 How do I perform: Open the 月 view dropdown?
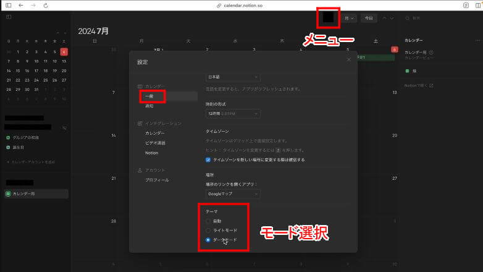point(349,18)
